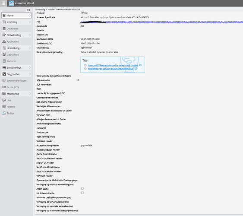Open tip link 'bij ophalen DocumentsIncremental'
This screenshot has width=243, height=216.
pos(110,69)
